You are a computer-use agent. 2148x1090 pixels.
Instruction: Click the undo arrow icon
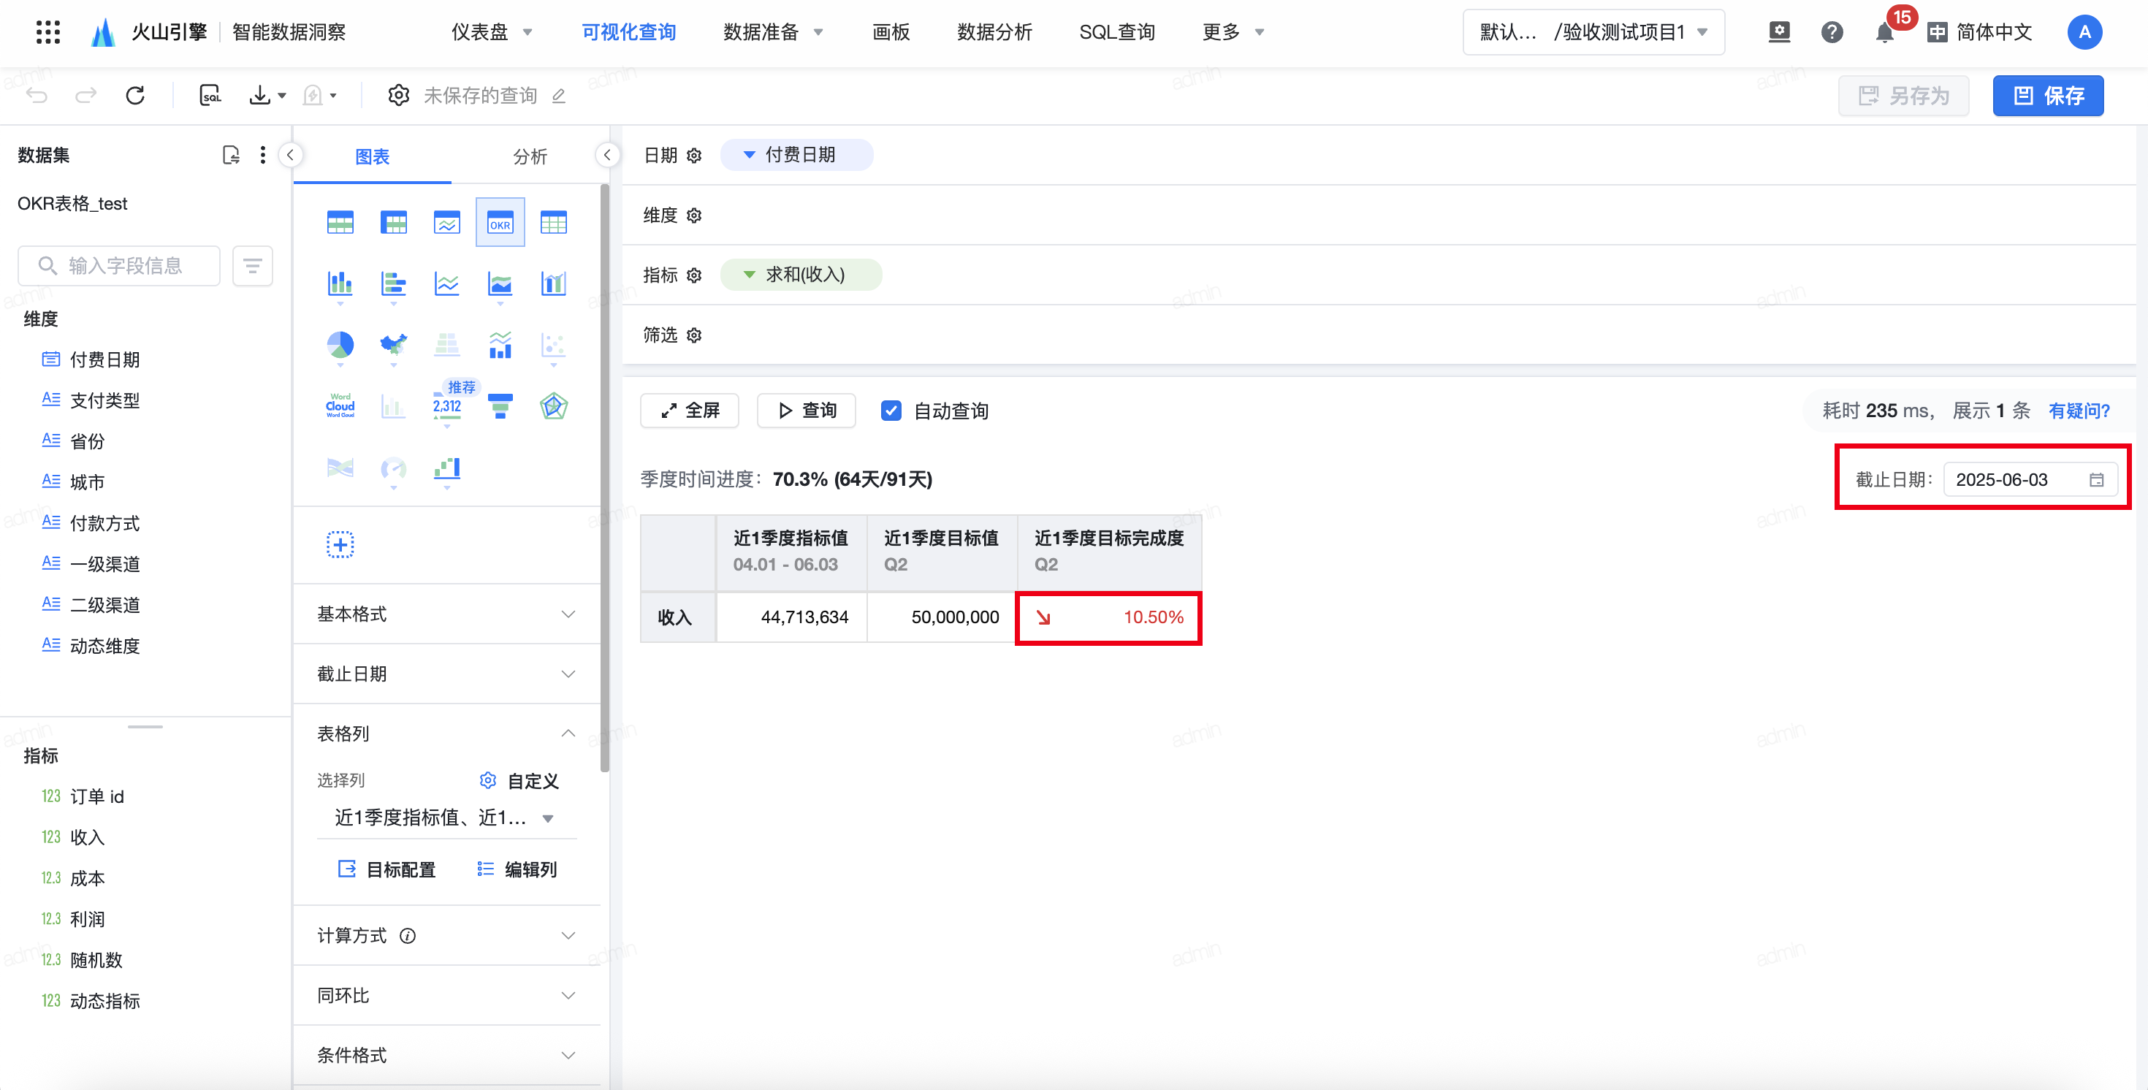click(x=37, y=95)
